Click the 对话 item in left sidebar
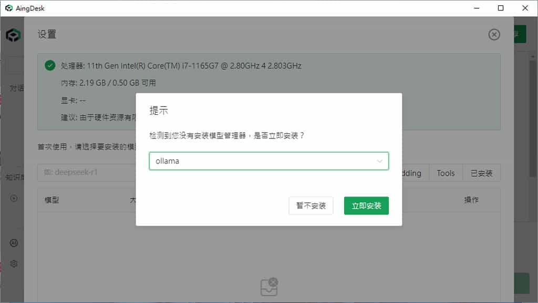 pos(16,89)
